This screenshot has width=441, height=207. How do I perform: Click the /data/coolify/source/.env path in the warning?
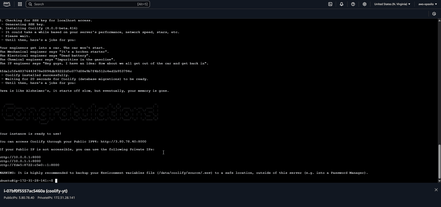pos(185,173)
